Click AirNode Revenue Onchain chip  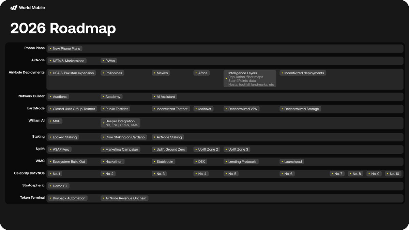(124, 198)
